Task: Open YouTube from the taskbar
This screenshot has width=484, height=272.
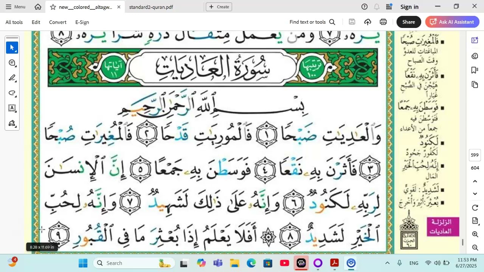Action: coord(284,263)
